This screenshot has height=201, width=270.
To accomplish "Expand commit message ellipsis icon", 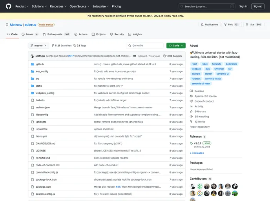I will [135, 56].
